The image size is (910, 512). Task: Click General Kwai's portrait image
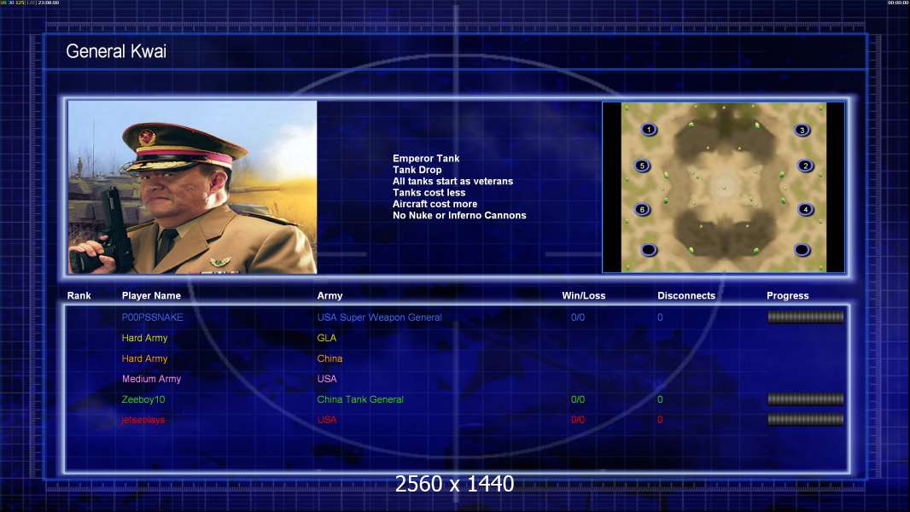pos(193,187)
